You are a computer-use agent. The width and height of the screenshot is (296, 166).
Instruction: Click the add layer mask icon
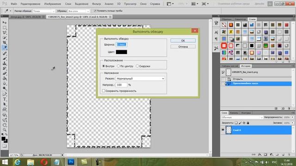click(x=265, y=154)
